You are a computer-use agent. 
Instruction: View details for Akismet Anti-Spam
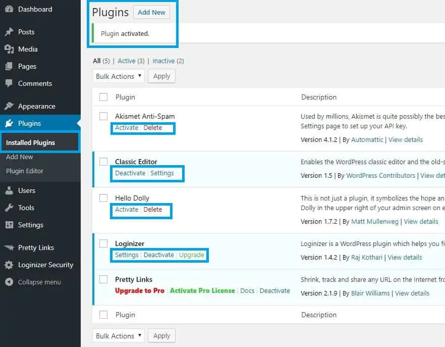coord(406,140)
